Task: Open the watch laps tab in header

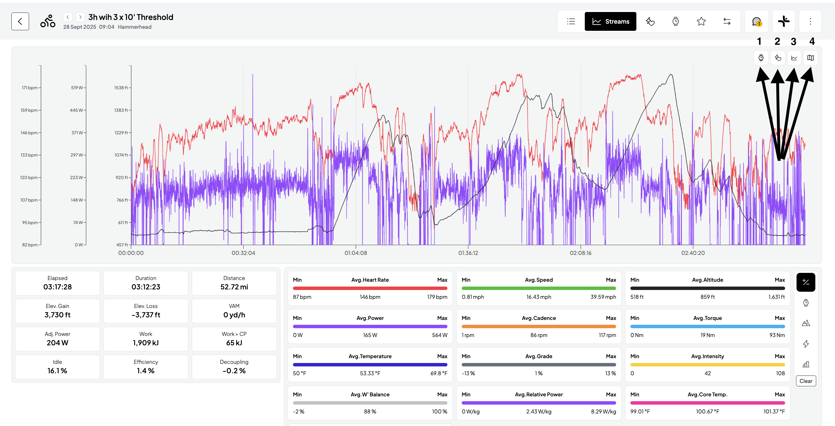Action: [x=675, y=21]
